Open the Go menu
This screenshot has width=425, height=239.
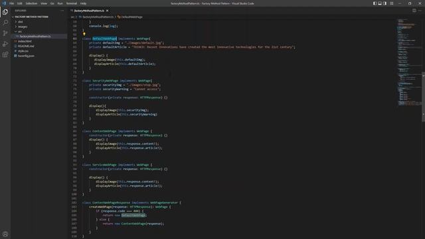click(52, 3)
